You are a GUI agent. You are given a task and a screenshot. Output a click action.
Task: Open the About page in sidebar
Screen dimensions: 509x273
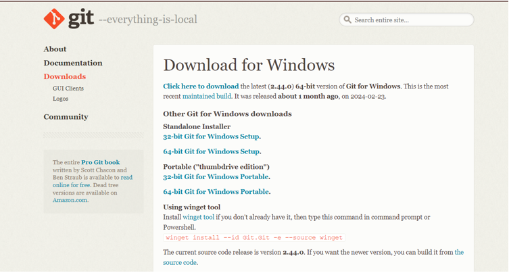55,49
